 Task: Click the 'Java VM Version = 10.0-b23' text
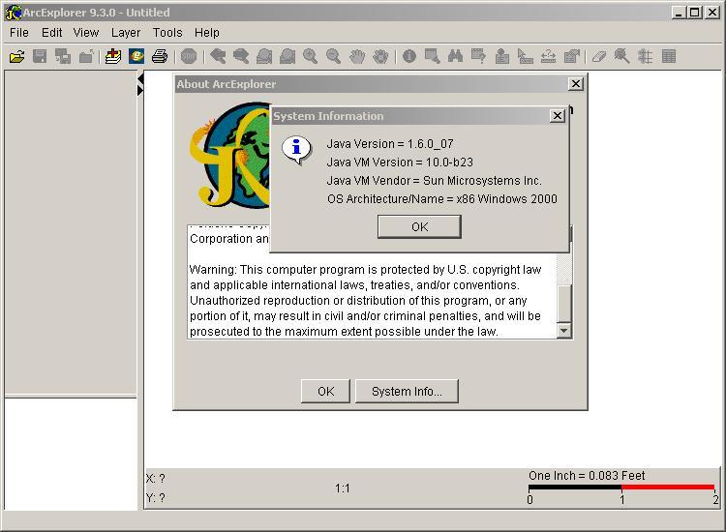[400, 163]
